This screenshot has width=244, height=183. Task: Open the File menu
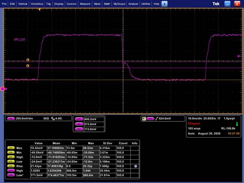(4, 4)
